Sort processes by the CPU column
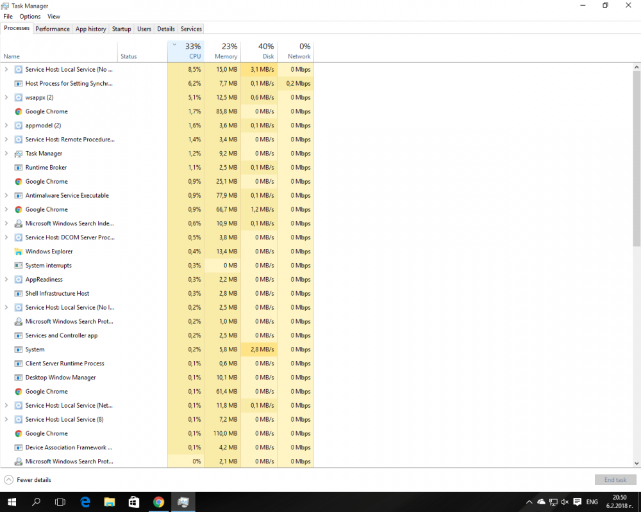The width and height of the screenshot is (641, 512). (x=186, y=51)
